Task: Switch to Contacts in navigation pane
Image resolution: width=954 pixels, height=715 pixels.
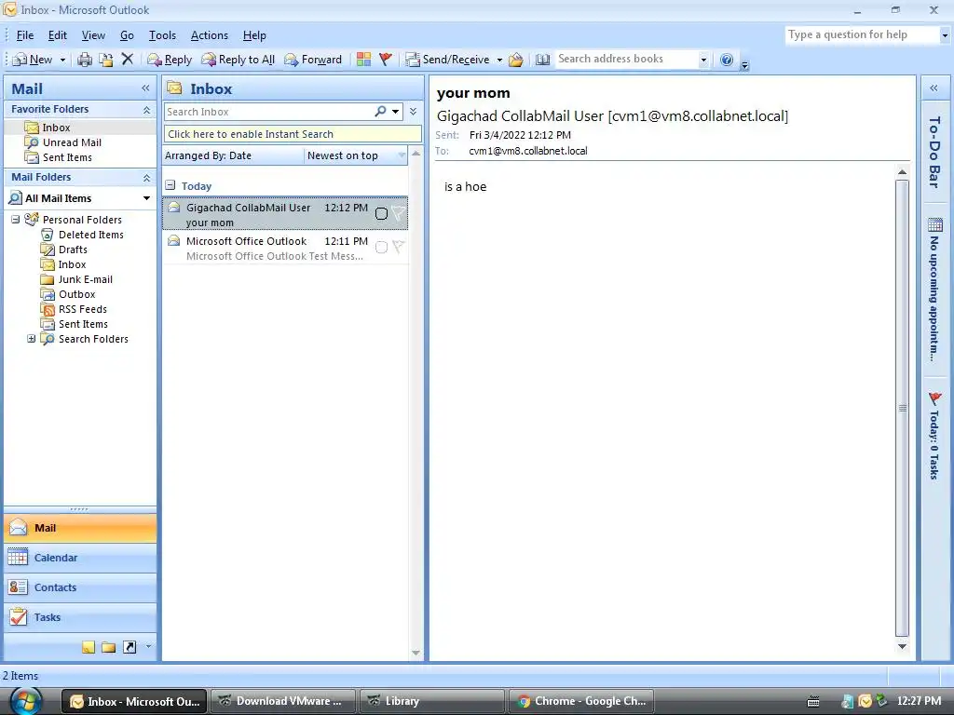Action: pos(80,587)
